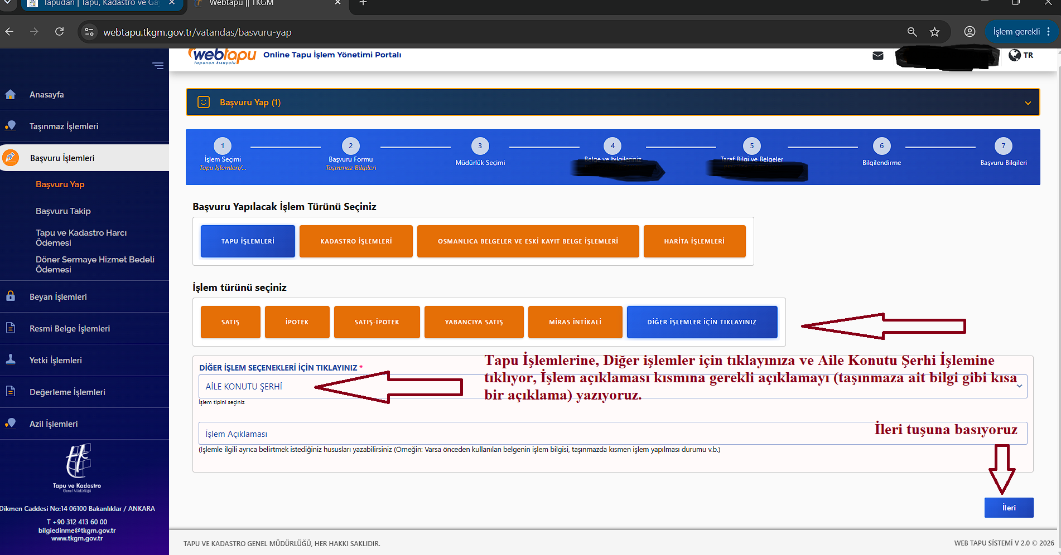Click the Anasayfa home icon in sidebar
The image size is (1061, 555).
click(x=11, y=95)
